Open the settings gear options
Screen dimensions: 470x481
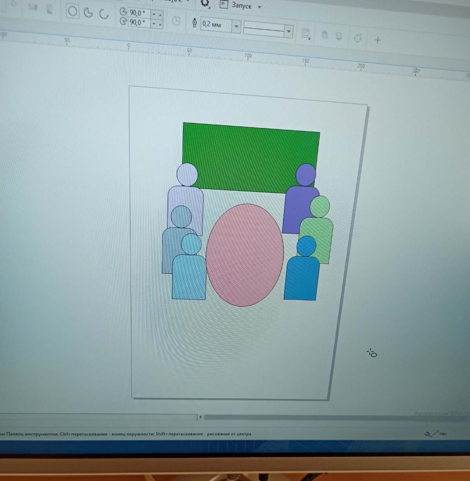204,3
